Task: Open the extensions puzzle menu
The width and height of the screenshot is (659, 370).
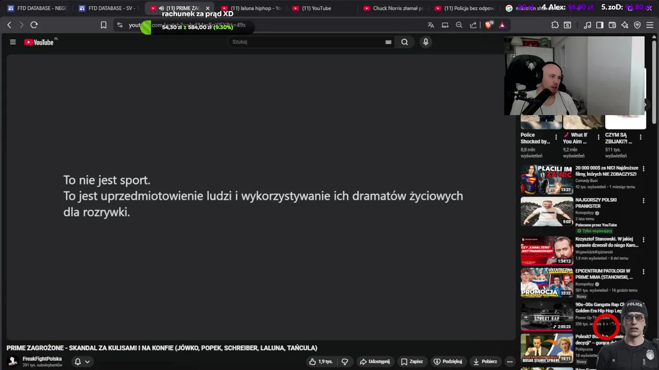Action: pos(555,25)
